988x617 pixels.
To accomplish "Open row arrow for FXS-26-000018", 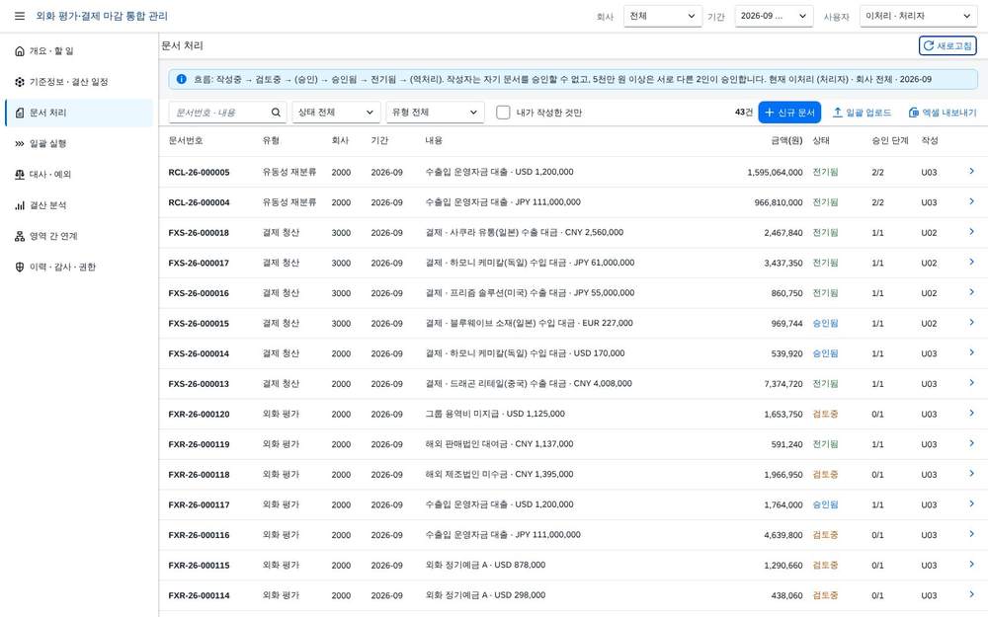I will [x=971, y=232].
